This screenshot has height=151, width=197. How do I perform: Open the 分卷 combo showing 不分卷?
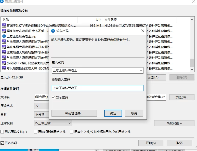pyautogui.click(x=42, y=115)
